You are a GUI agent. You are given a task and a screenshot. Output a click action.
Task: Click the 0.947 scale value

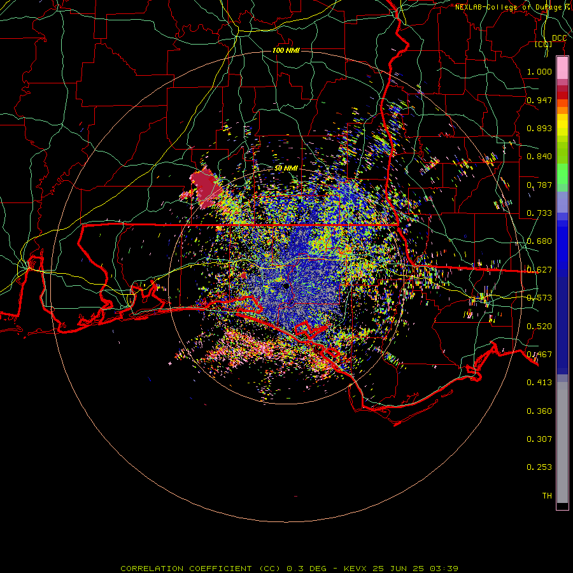pyautogui.click(x=539, y=100)
